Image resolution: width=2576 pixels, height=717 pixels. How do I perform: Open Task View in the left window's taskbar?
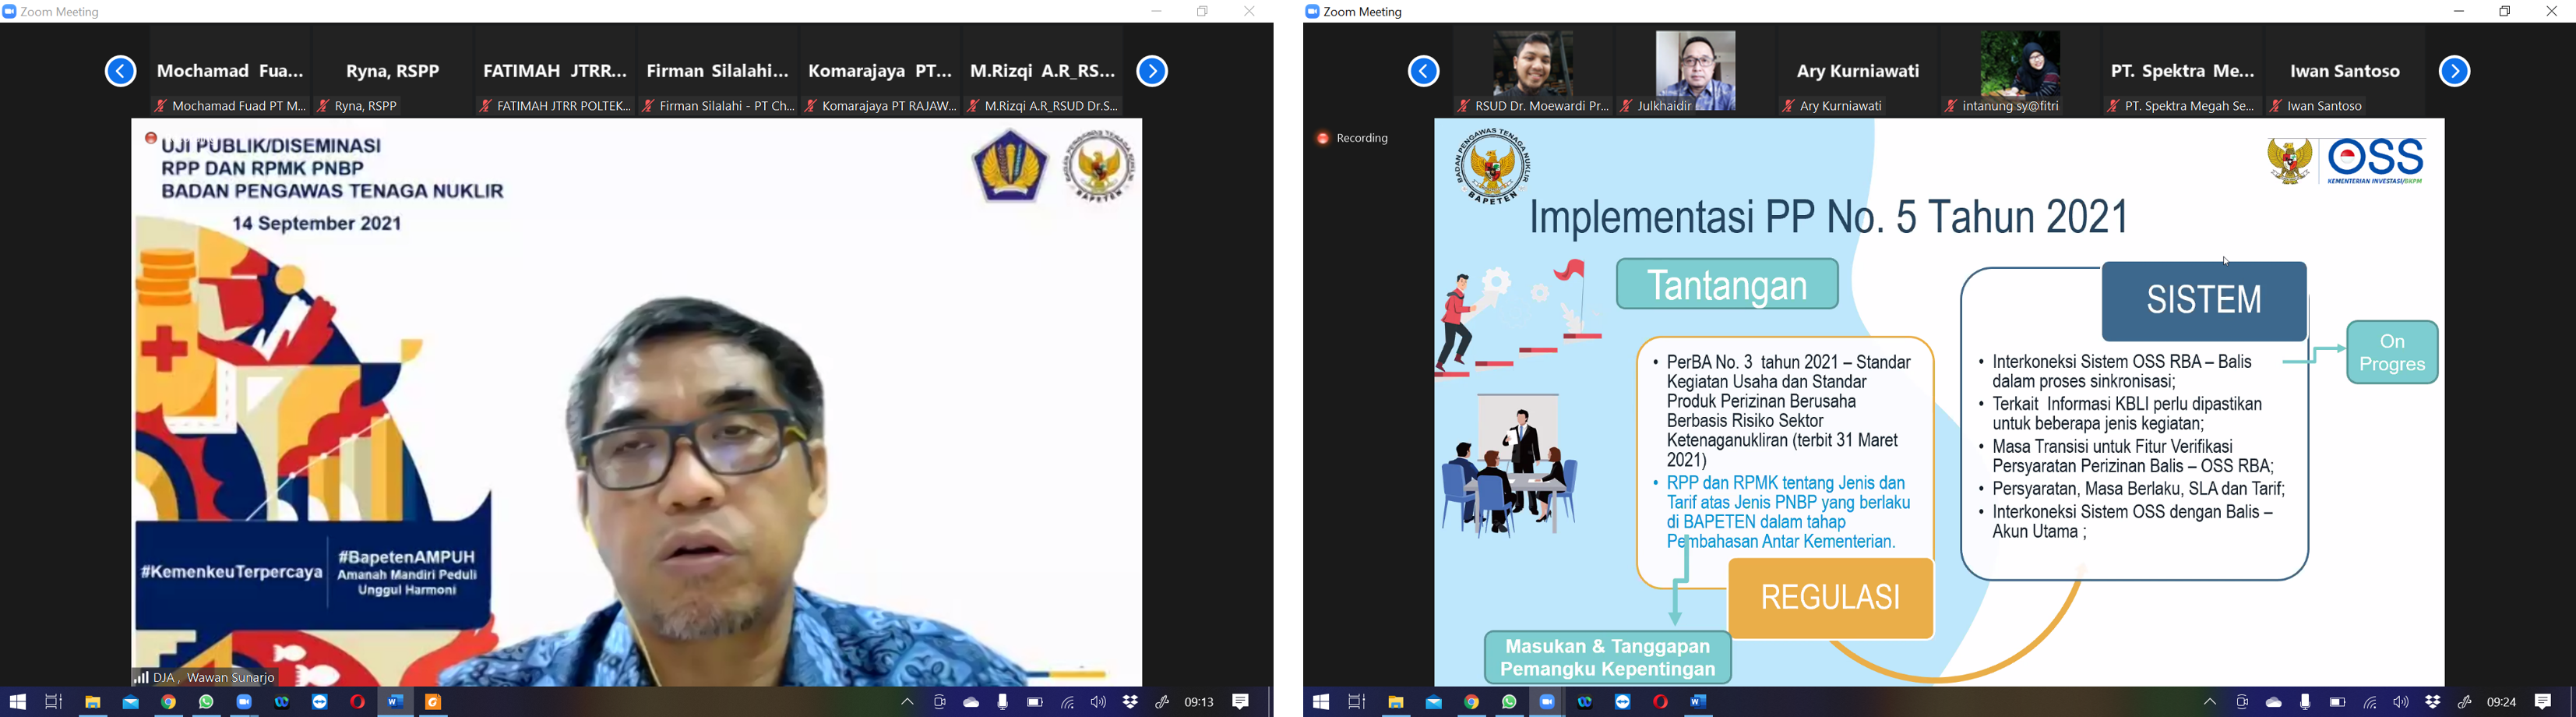[x=54, y=702]
